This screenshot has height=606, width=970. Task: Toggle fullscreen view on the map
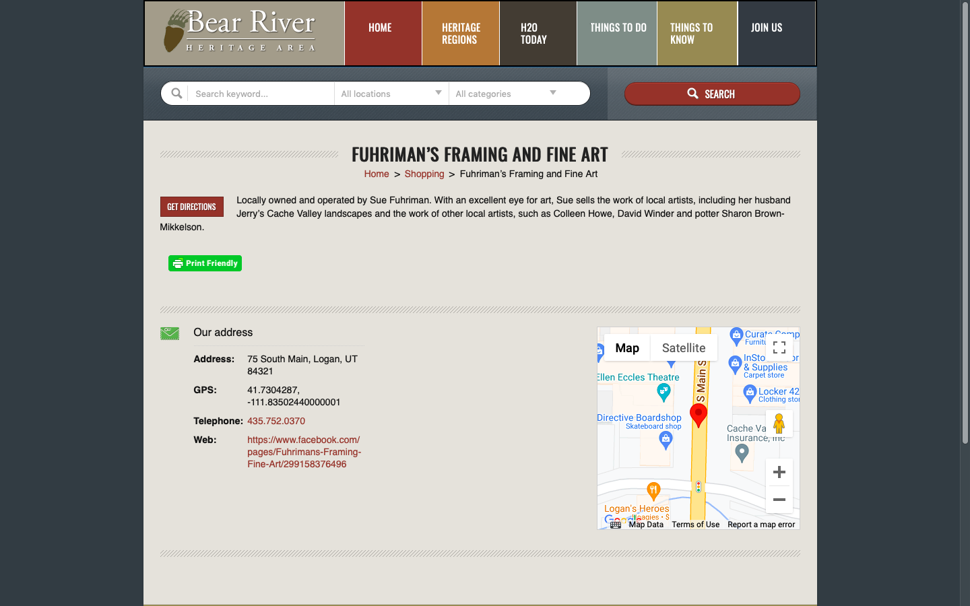click(x=779, y=347)
